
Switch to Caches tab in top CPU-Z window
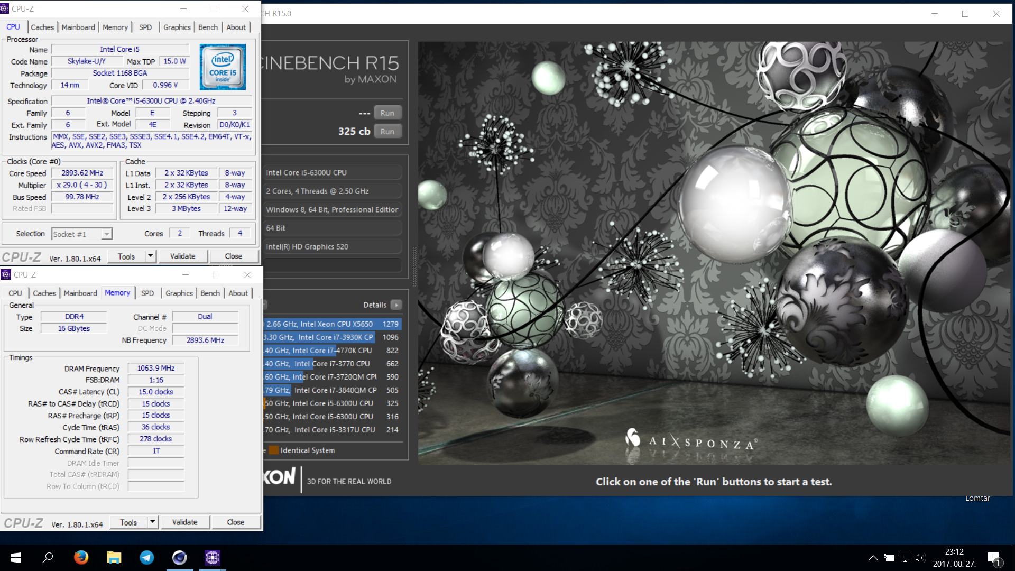(x=42, y=27)
